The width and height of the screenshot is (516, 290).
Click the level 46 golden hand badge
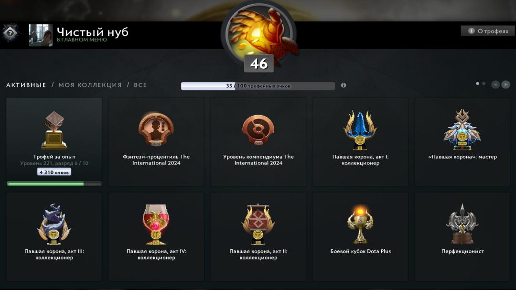(x=258, y=35)
